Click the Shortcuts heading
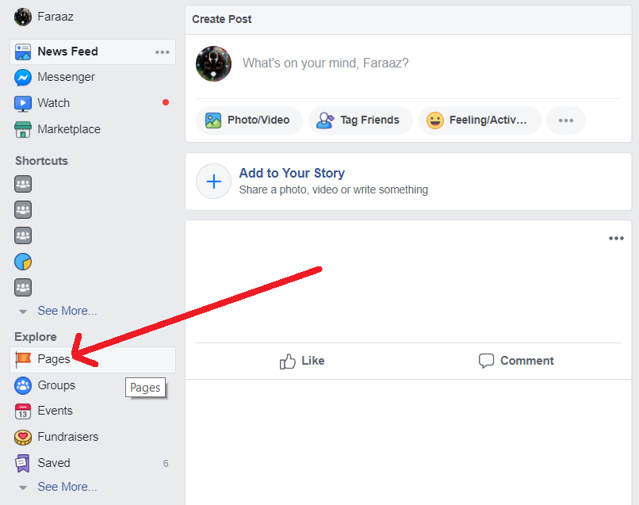 tap(41, 161)
